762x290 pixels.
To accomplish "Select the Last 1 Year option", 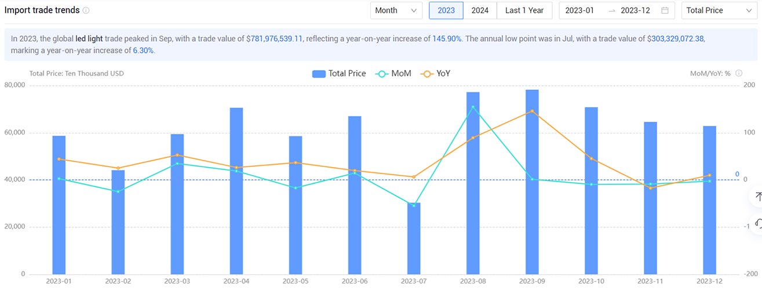I will click(x=524, y=10).
